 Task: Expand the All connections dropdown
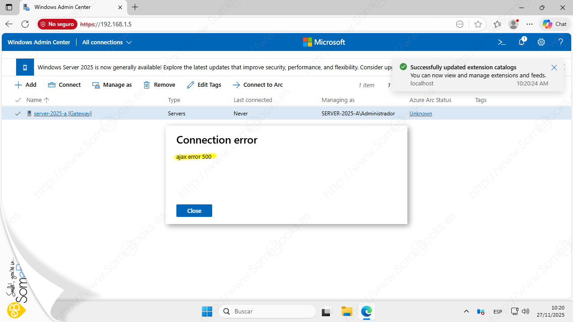click(107, 42)
